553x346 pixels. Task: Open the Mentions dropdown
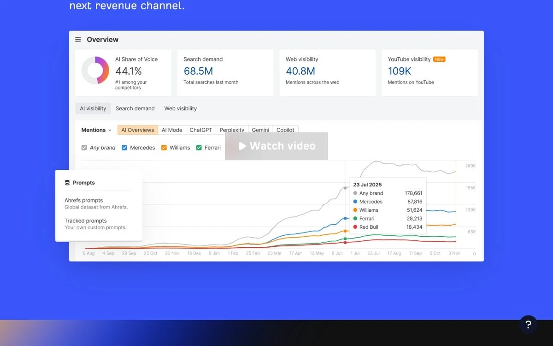pos(96,130)
